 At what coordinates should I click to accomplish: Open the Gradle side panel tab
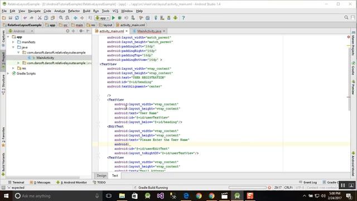(x=353, y=68)
